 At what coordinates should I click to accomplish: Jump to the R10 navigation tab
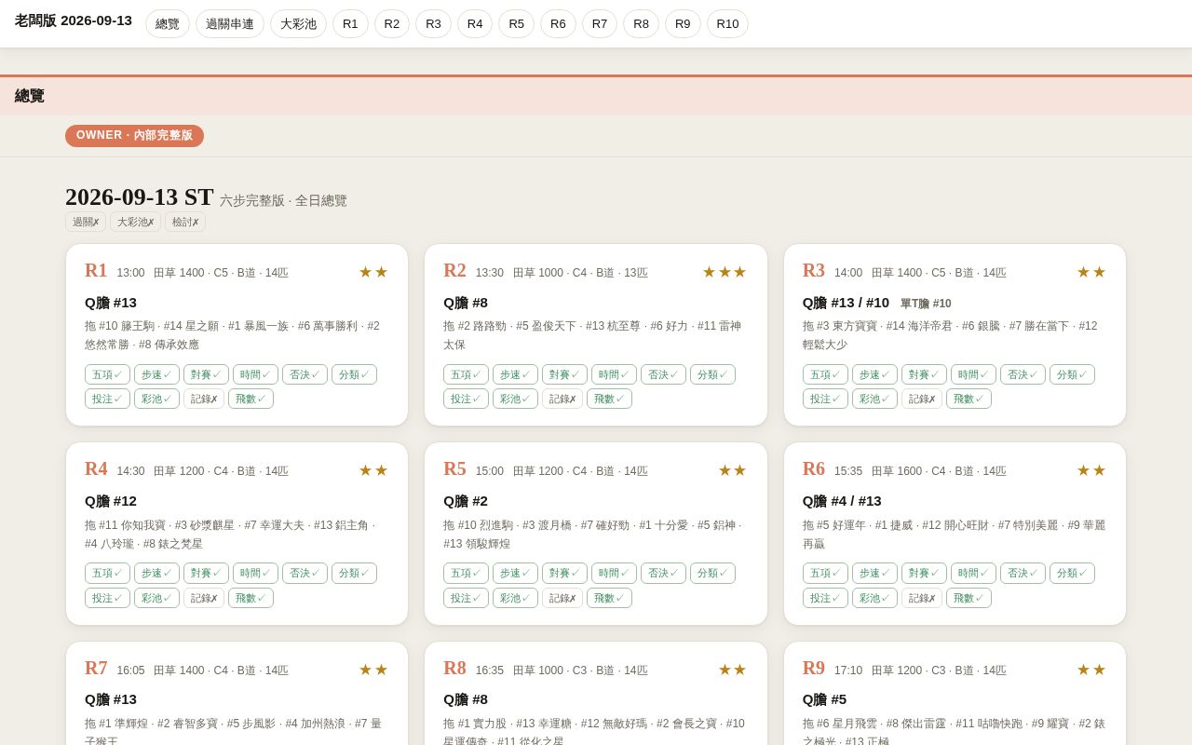(727, 24)
